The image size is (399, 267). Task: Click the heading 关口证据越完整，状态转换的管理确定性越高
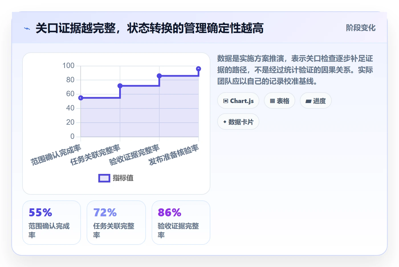pyautogui.click(x=150, y=28)
